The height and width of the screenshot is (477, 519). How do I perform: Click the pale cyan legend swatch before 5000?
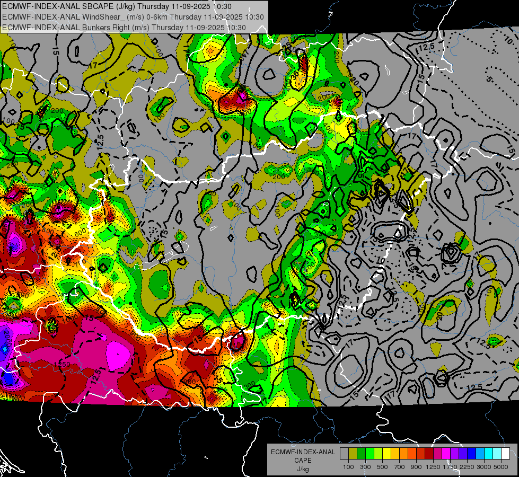[497, 454]
